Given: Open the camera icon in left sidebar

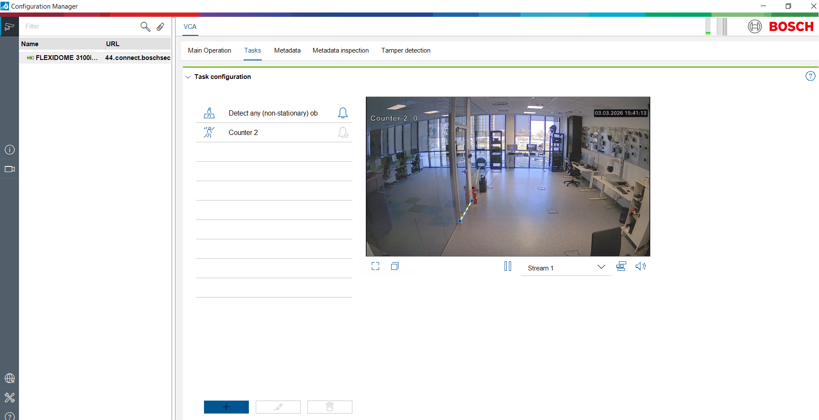Looking at the screenshot, I should click(9, 169).
